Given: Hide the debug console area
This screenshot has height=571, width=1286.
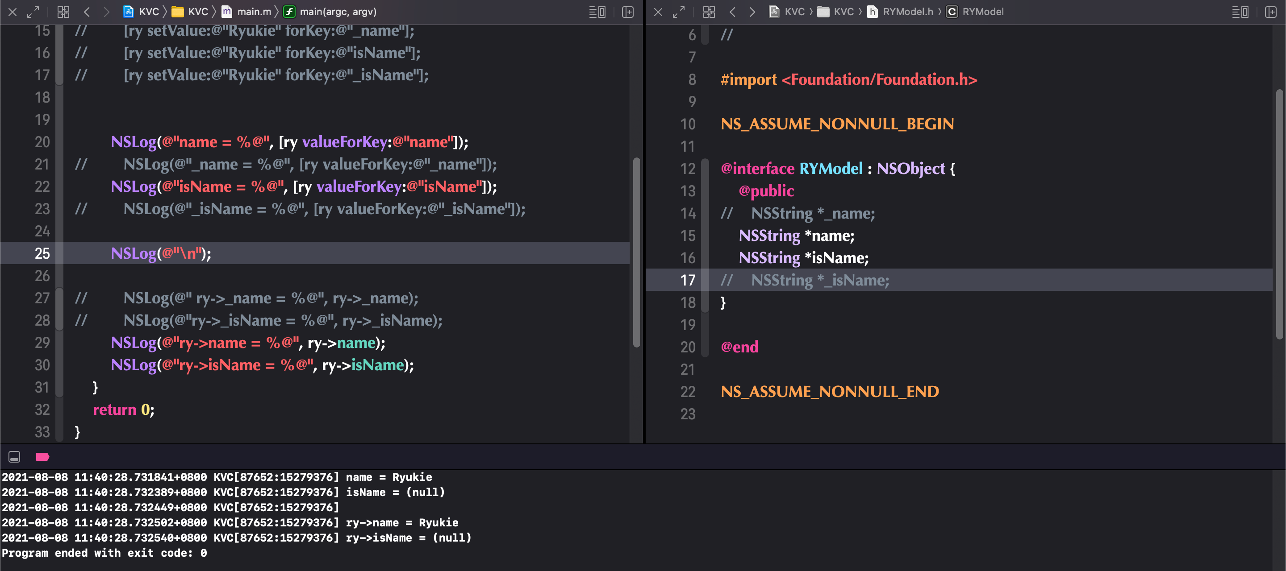Looking at the screenshot, I should coord(14,457).
